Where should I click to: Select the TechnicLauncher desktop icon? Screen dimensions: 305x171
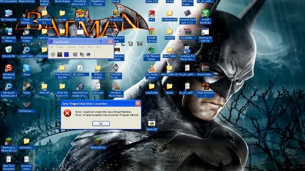tap(27, 107)
